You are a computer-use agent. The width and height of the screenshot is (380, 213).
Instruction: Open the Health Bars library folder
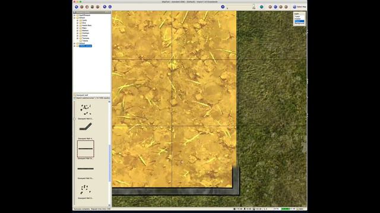point(87,25)
